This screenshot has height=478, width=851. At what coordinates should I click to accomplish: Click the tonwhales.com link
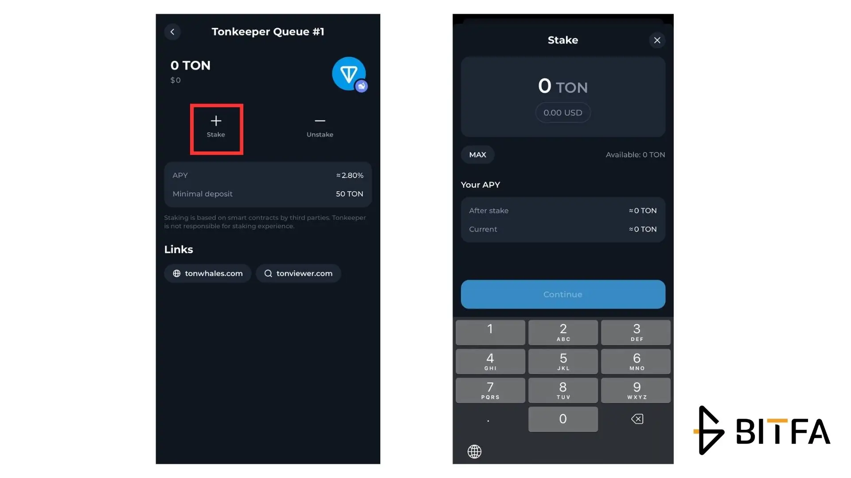tap(207, 273)
